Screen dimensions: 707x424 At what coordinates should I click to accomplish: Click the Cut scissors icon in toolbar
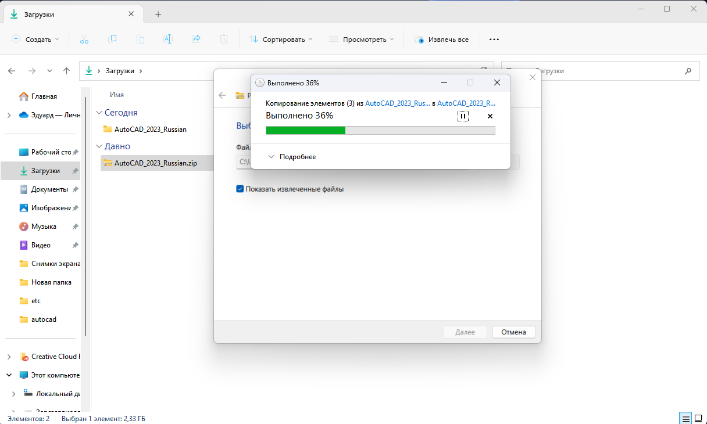[x=84, y=39]
